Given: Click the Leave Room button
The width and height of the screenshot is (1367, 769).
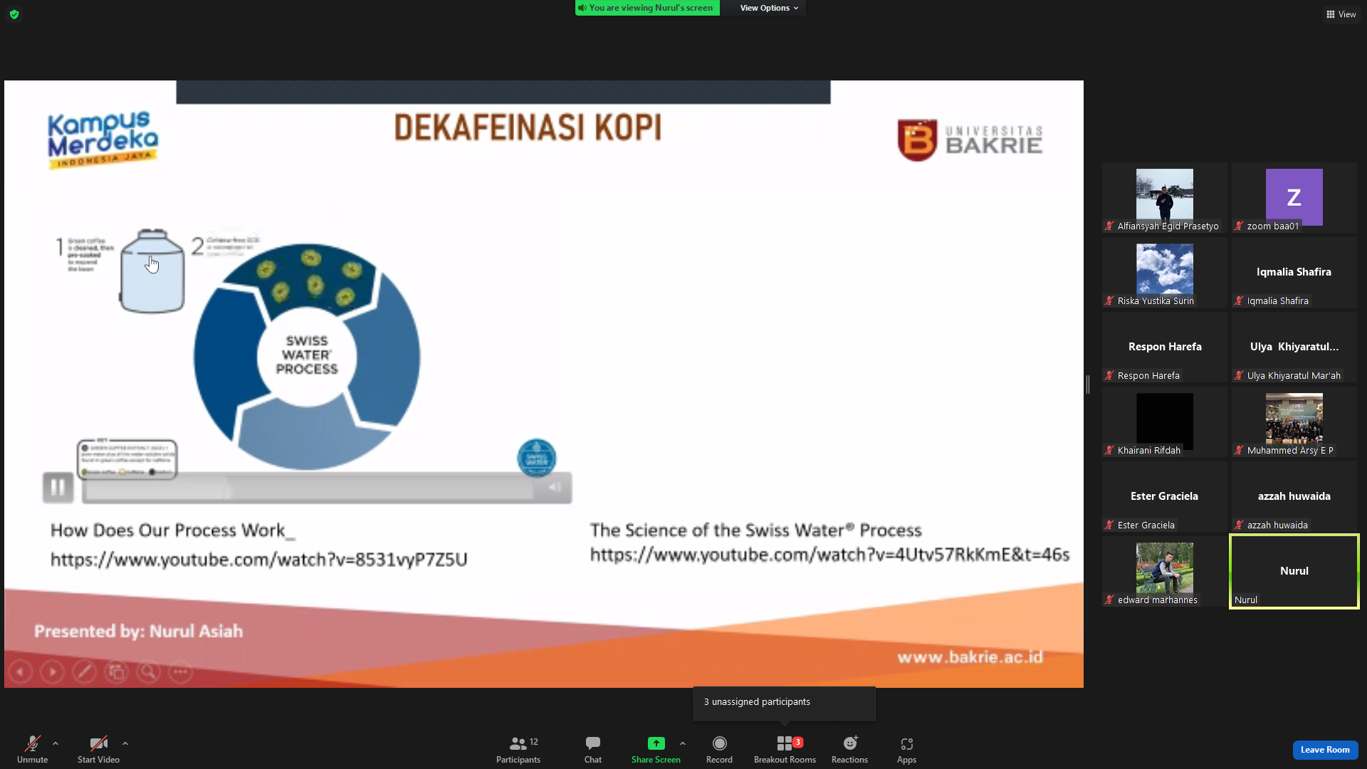Looking at the screenshot, I should 1325,750.
